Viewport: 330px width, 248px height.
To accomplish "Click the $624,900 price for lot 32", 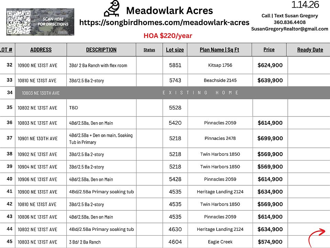I will click(270, 65).
